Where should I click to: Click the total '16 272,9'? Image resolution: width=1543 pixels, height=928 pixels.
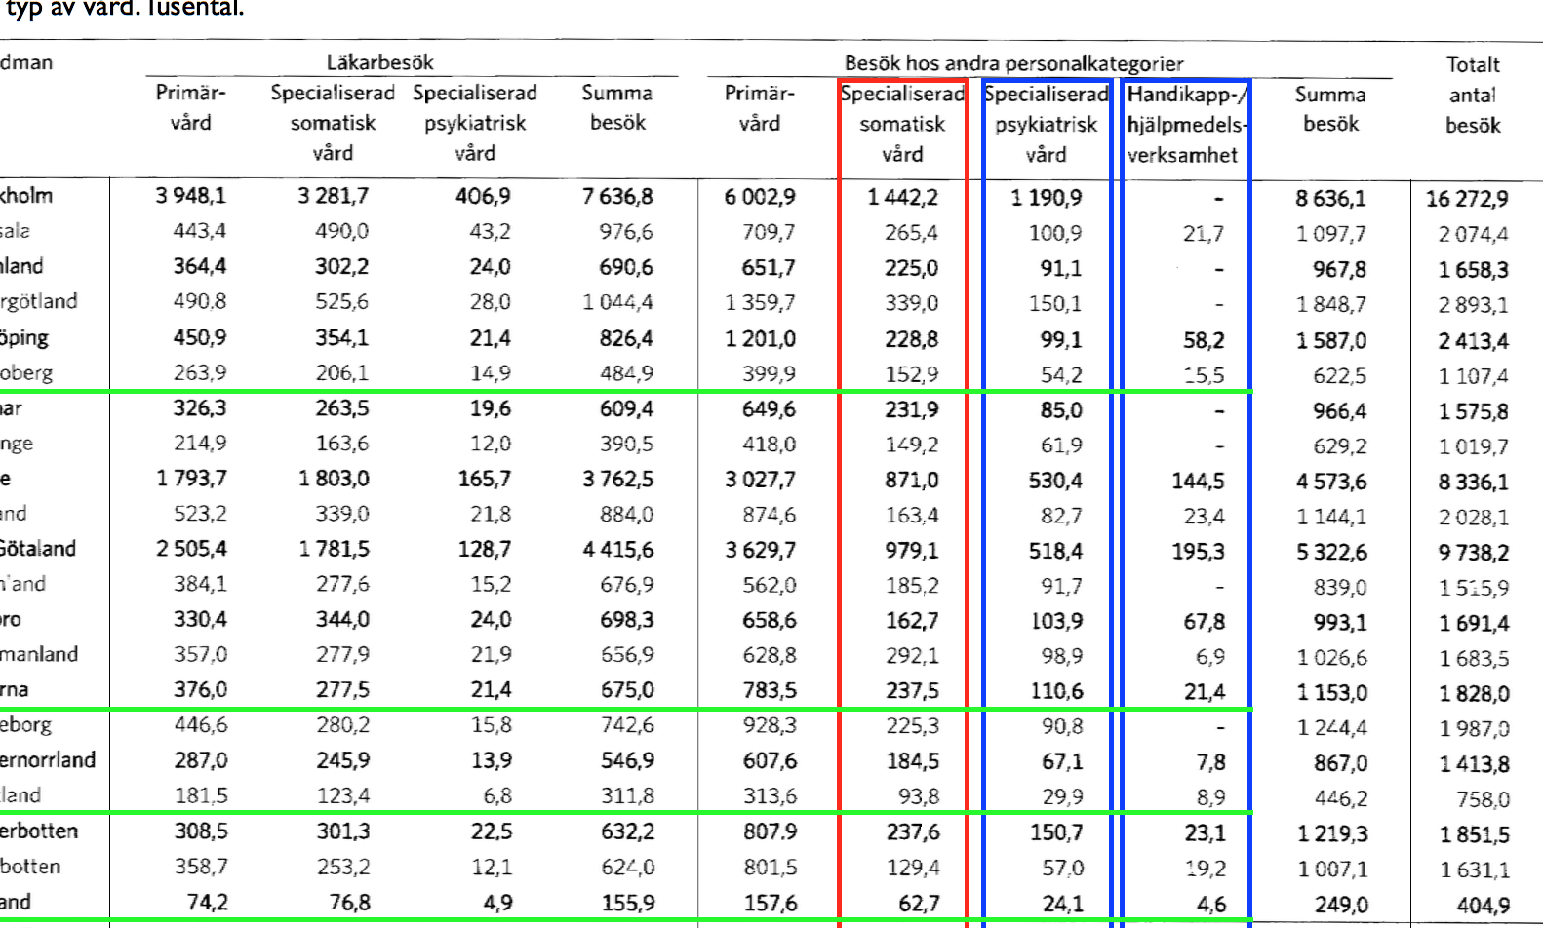[x=1467, y=199]
